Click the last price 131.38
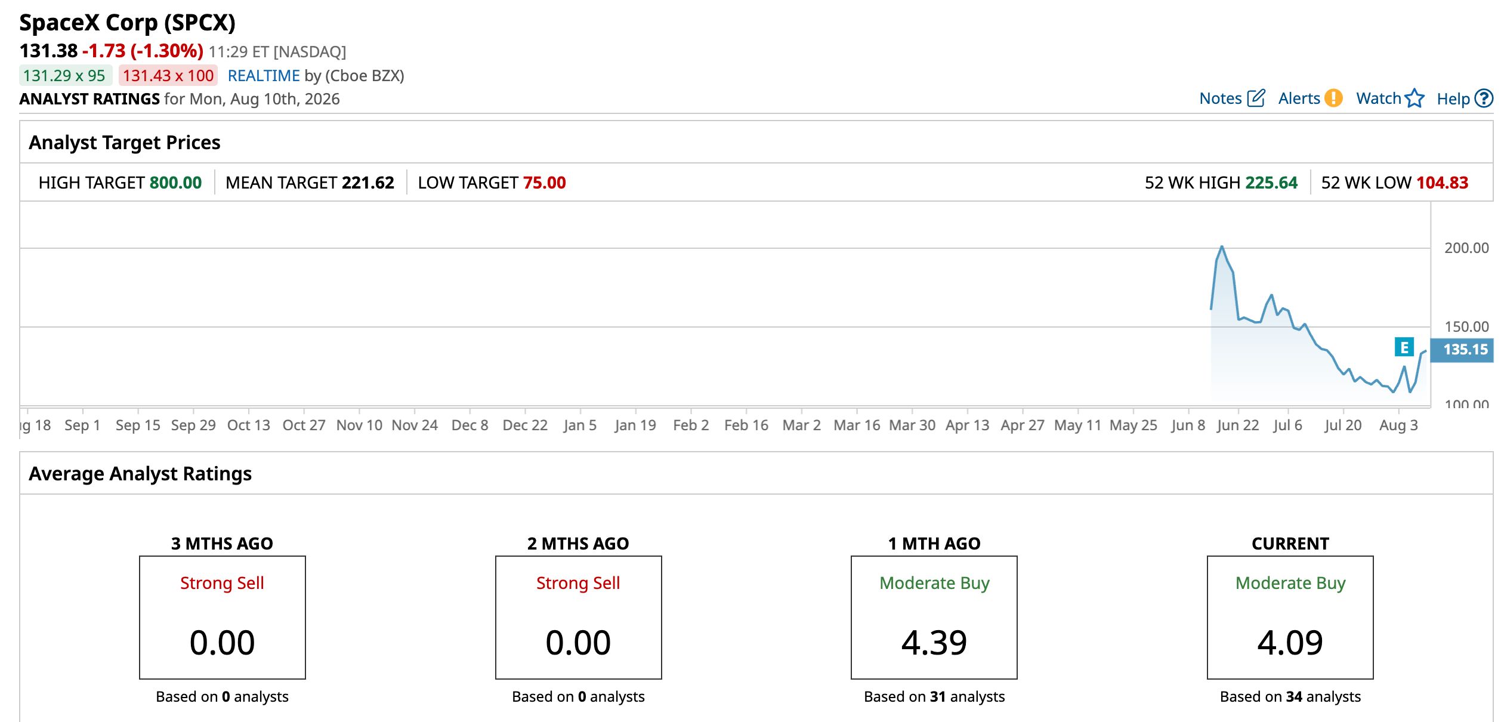The image size is (1501, 722). click(x=48, y=51)
